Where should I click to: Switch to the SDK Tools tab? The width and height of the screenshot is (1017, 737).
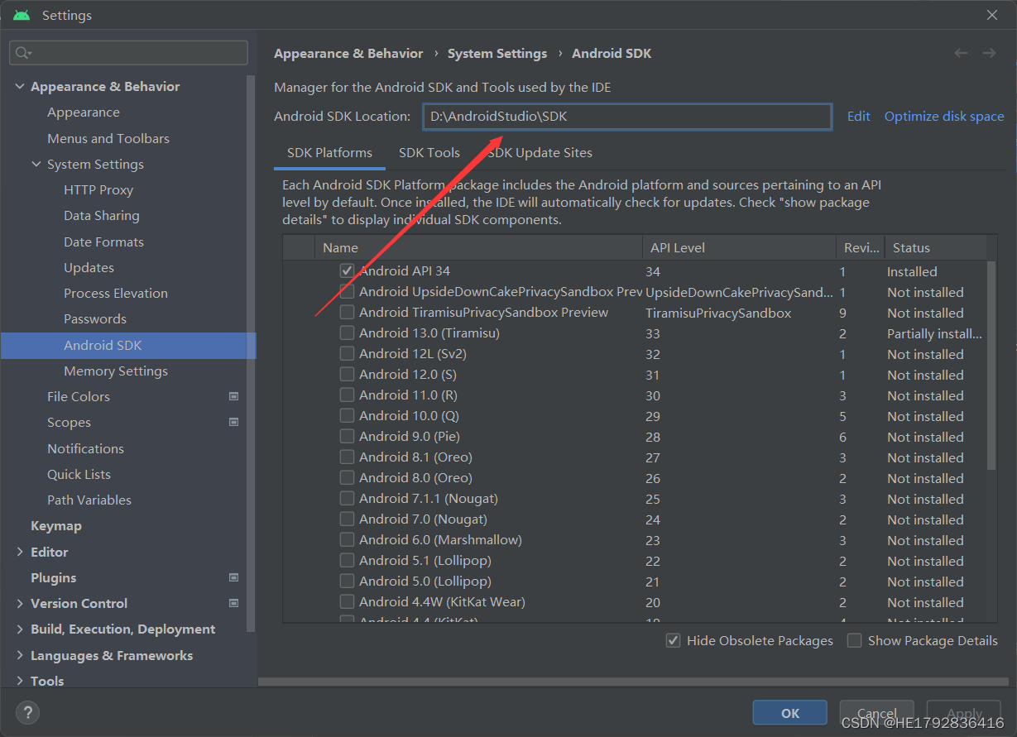pyautogui.click(x=429, y=152)
